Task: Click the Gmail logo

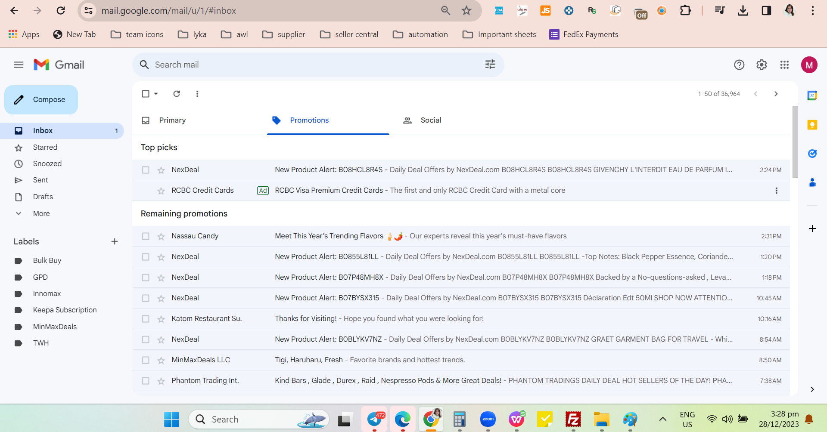Action: 59,65
